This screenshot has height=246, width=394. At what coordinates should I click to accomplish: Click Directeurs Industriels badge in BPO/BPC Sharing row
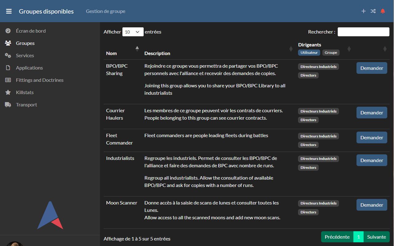[318, 67]
